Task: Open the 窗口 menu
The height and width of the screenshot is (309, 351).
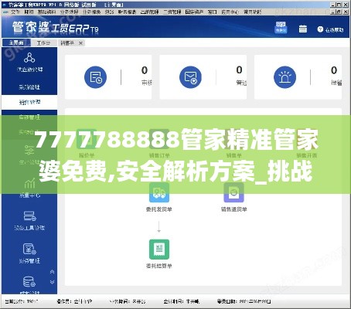Action: pos(212,12)
